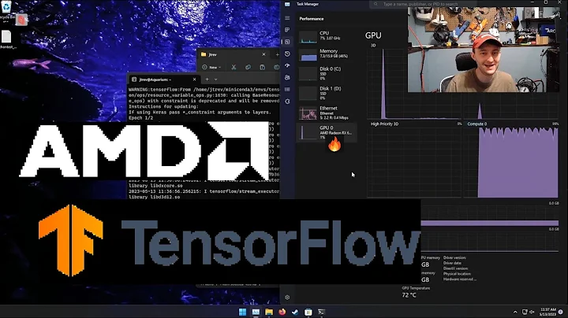Open App history page icon
The height and width of the screenshot is (318, 568).
(x=287, y=54)
